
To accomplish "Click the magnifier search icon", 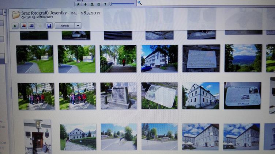I will pos(139,3).
